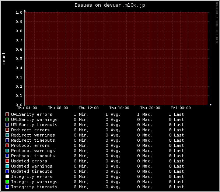This screenshot has width=220, height=192.
Task: Click the URLSanity warnings green swatch
Action: pos(7,119)
